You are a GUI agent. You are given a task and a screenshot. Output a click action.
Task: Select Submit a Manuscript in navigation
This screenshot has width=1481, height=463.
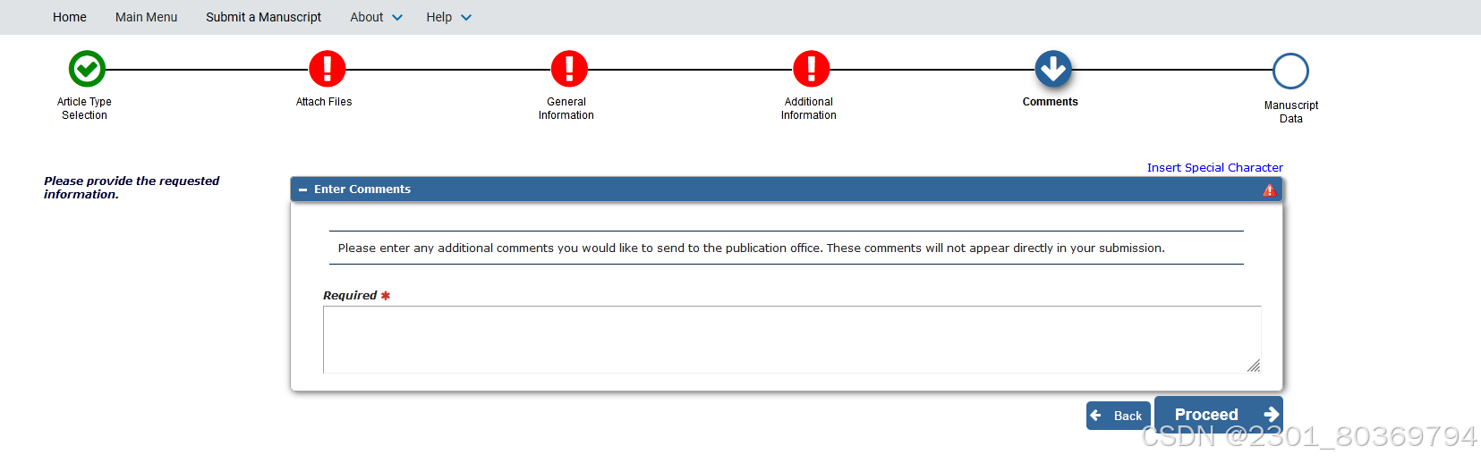click(264, 17)
